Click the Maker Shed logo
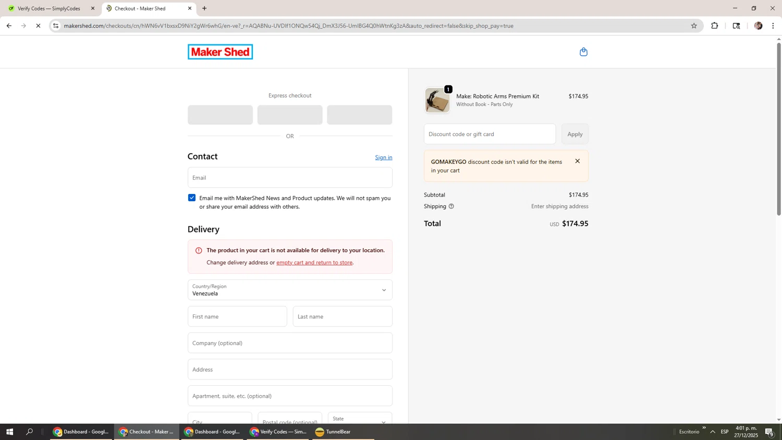 pyautogui.click(x=220, y=52)
